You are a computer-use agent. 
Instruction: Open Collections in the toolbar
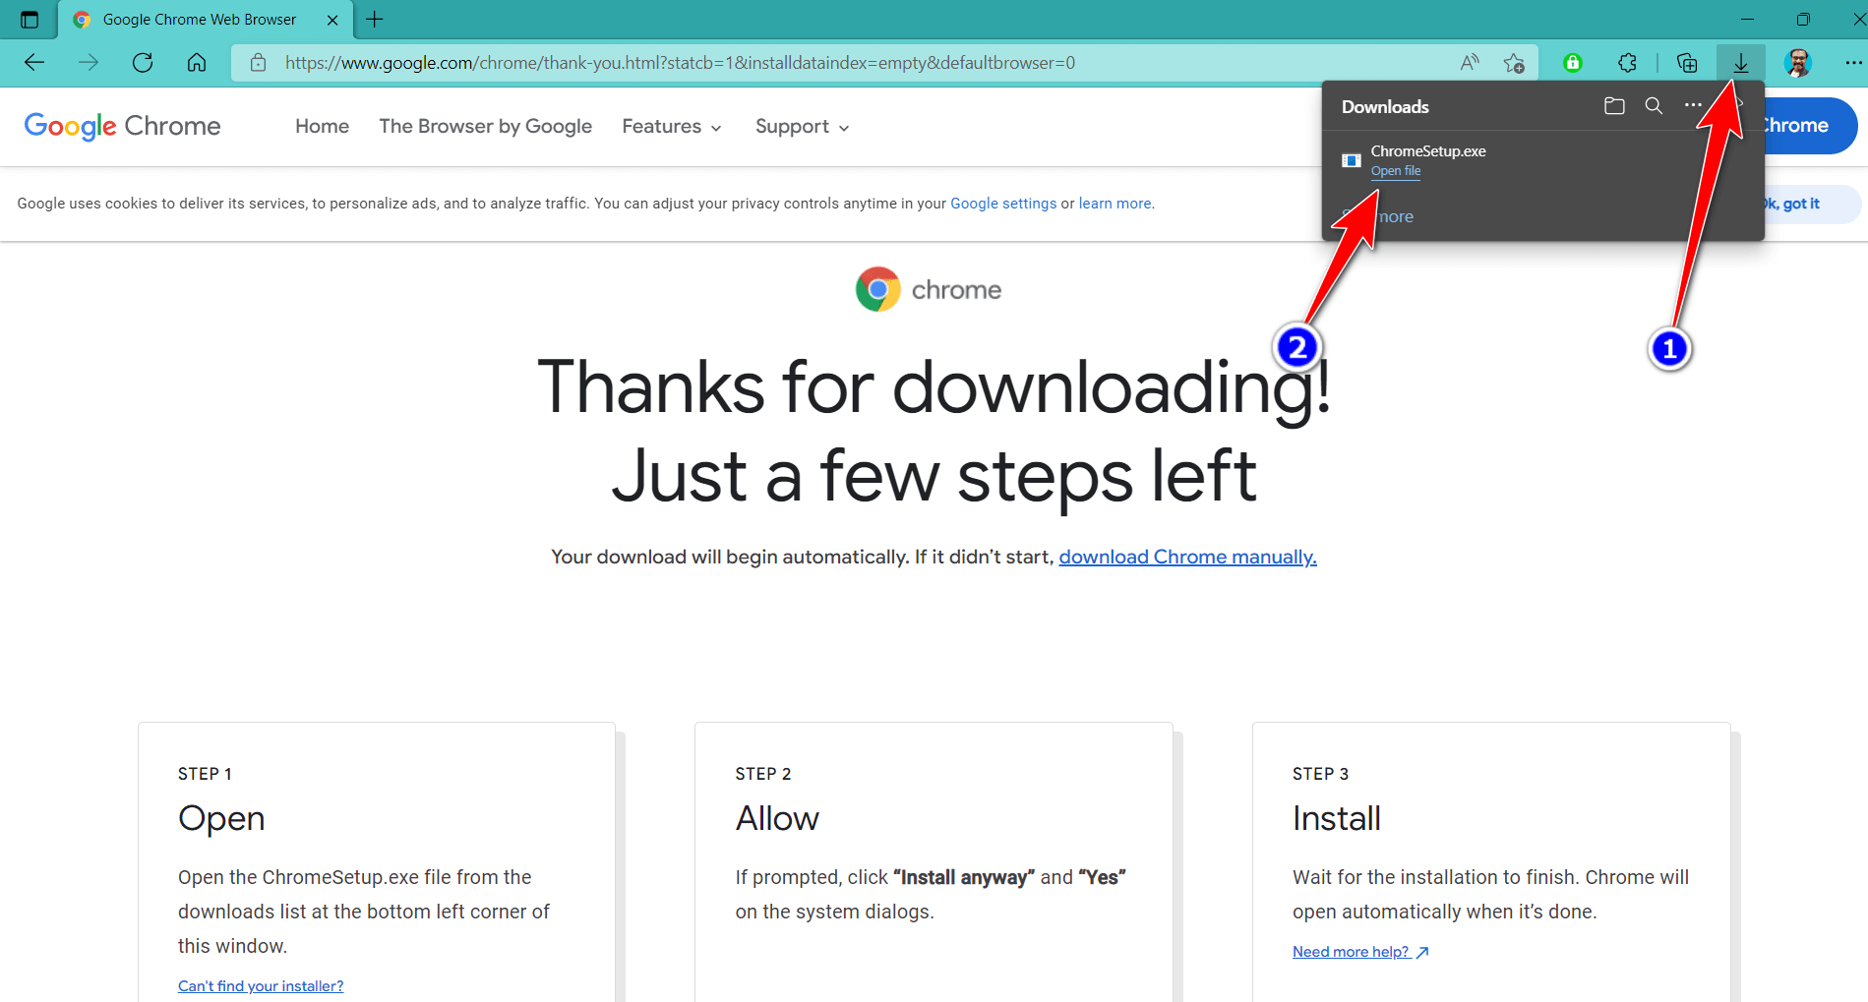pos(1687,62)
